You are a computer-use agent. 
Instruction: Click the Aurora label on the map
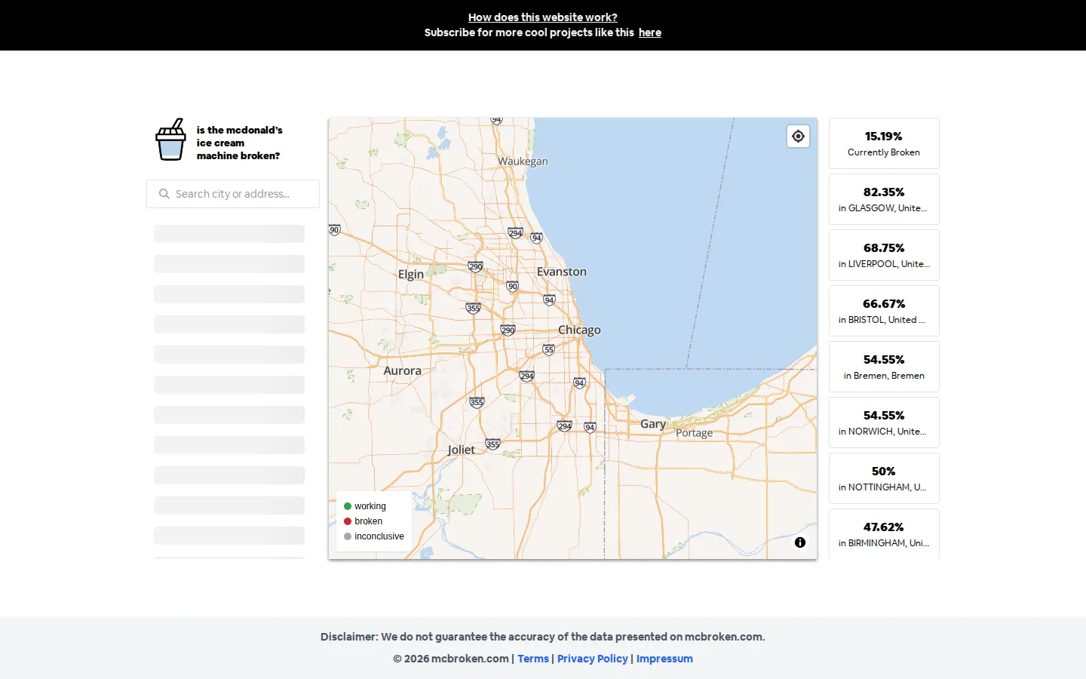click(x=403, y=370)
